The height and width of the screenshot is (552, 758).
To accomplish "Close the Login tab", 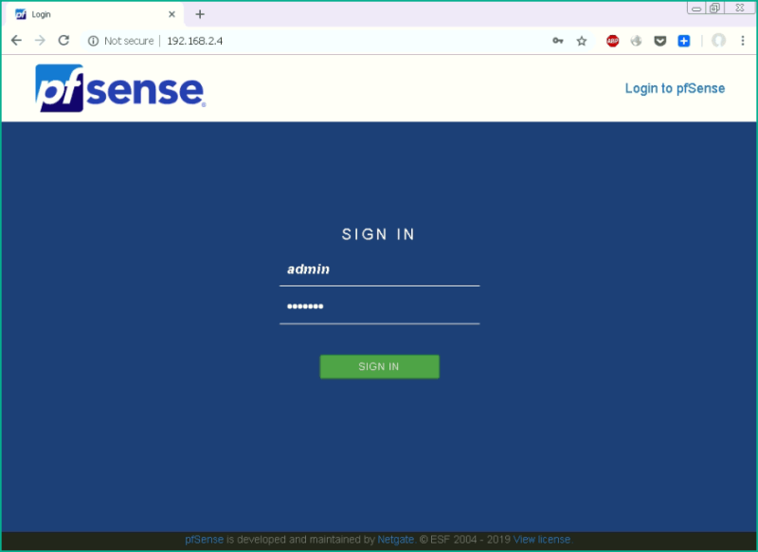I will point(171,14).
